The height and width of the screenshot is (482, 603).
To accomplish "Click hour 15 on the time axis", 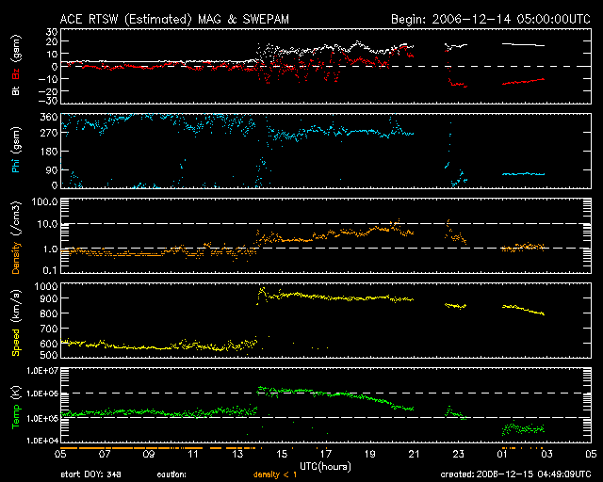I will (x=282, y=454).
